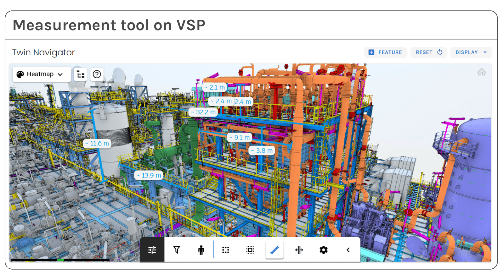Click the ~ 3.8 m measurement label
504x274 pixels.
[x=262, y=151]
